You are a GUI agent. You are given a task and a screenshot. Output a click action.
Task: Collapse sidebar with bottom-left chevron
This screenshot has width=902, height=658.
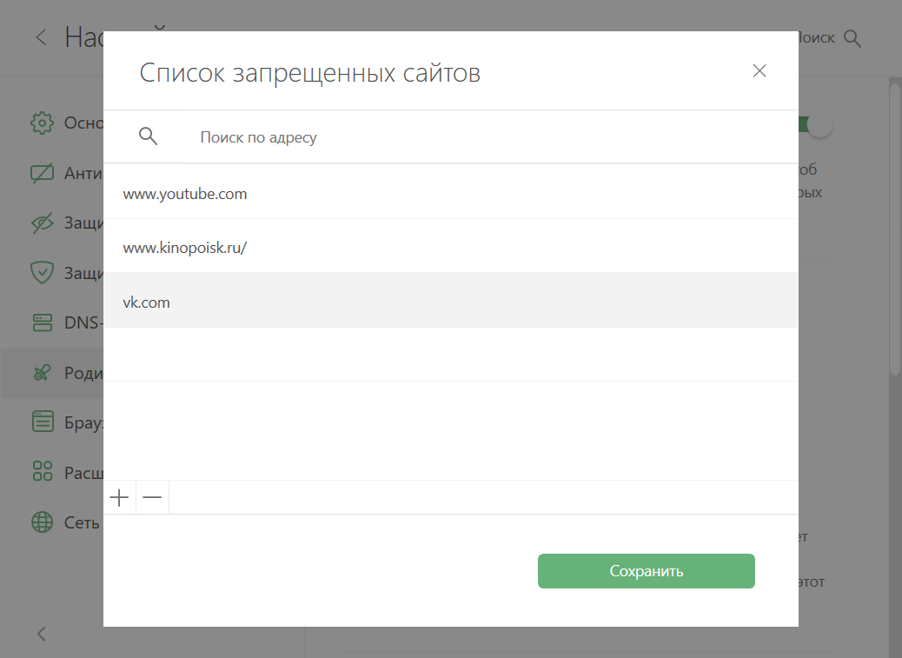tap(41, 634)
